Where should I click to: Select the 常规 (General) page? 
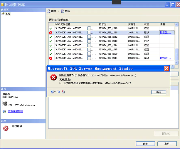click(x=8, y=14)
